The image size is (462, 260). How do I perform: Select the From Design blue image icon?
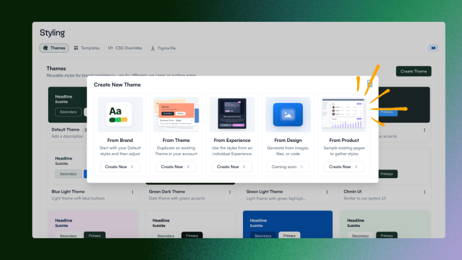288,115
